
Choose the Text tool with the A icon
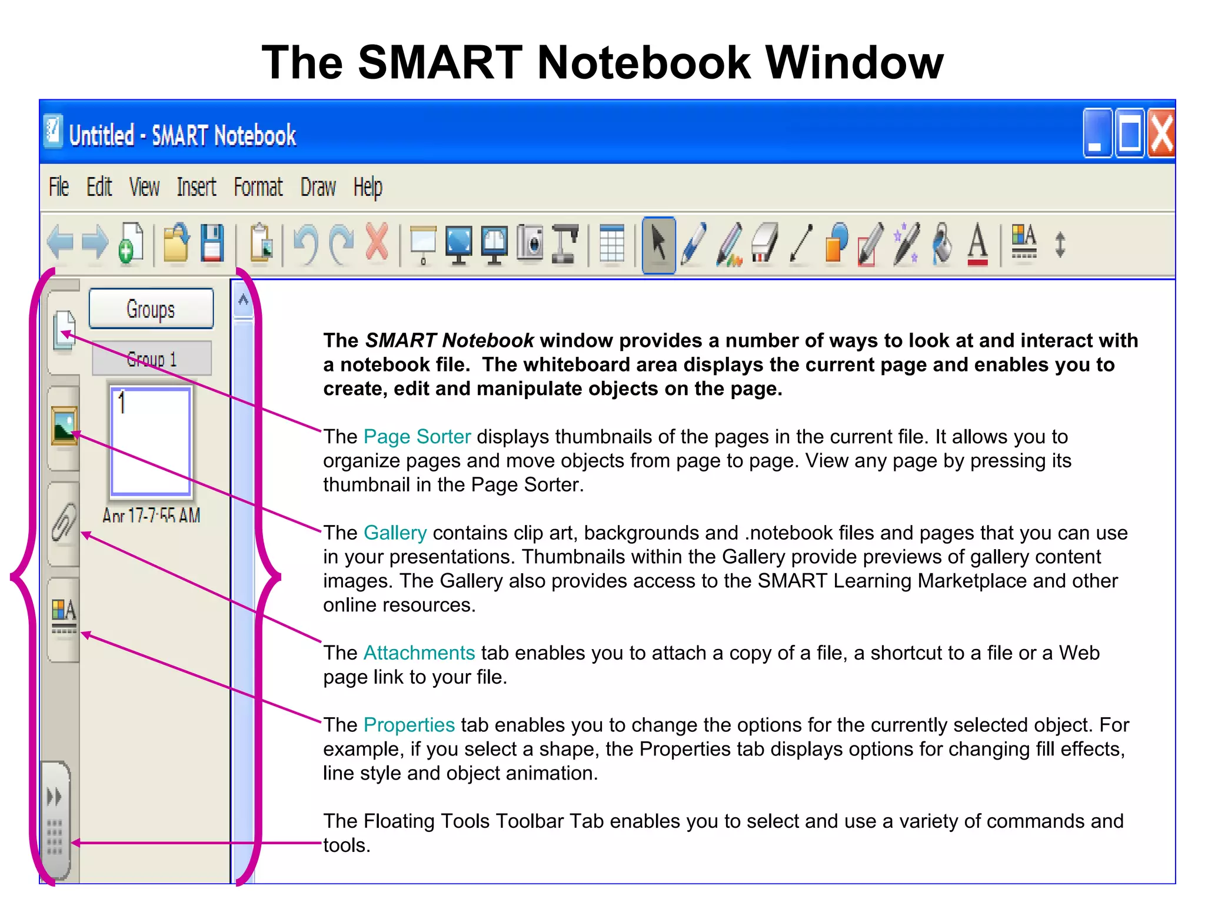pyautogui.click(x=978, y=244)
